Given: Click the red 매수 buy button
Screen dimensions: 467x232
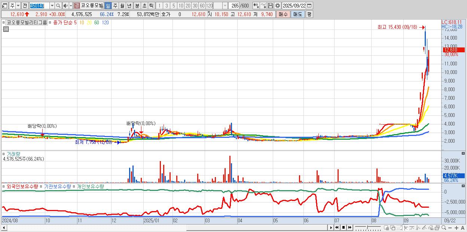Looking at the screenshot, I should coord(283,14).
